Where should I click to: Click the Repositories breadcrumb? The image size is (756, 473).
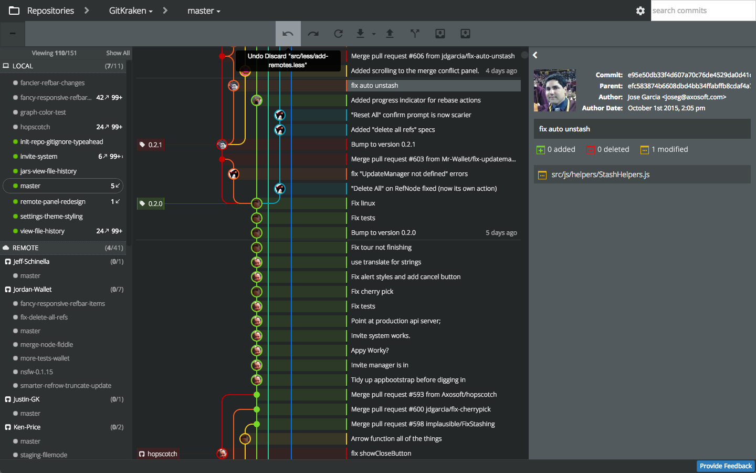[x=50, y=11]
